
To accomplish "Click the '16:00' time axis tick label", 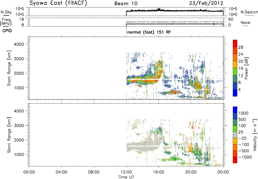I will tap(158, 172).
